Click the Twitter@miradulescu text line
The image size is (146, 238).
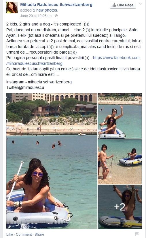click(25, 87)
